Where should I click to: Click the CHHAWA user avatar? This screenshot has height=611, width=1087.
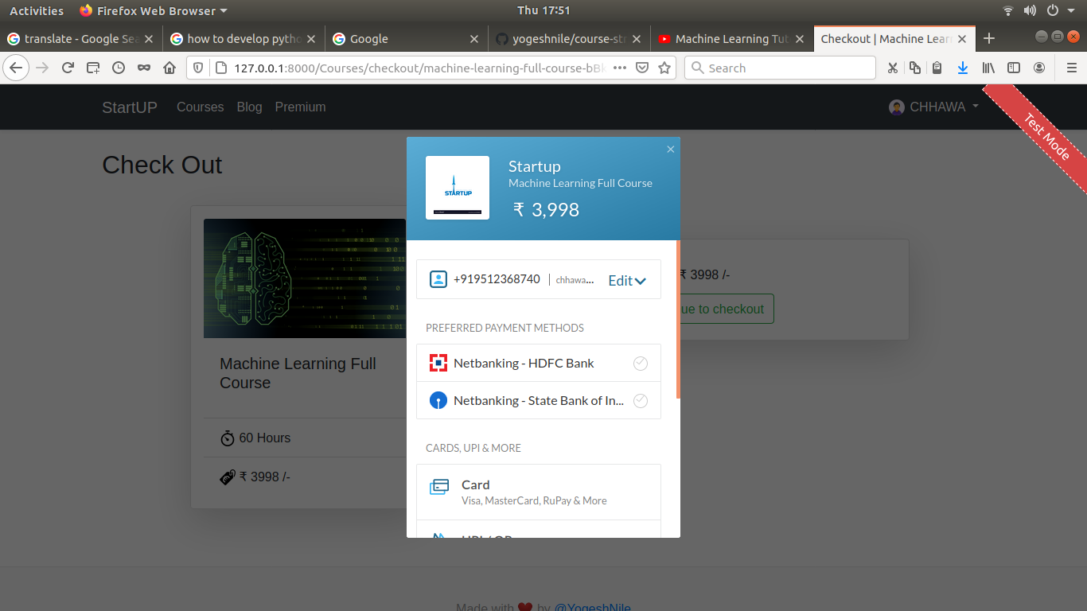click(x=897, y=107)
